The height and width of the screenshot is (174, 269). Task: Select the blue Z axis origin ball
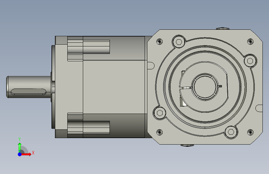pos(20,154)
